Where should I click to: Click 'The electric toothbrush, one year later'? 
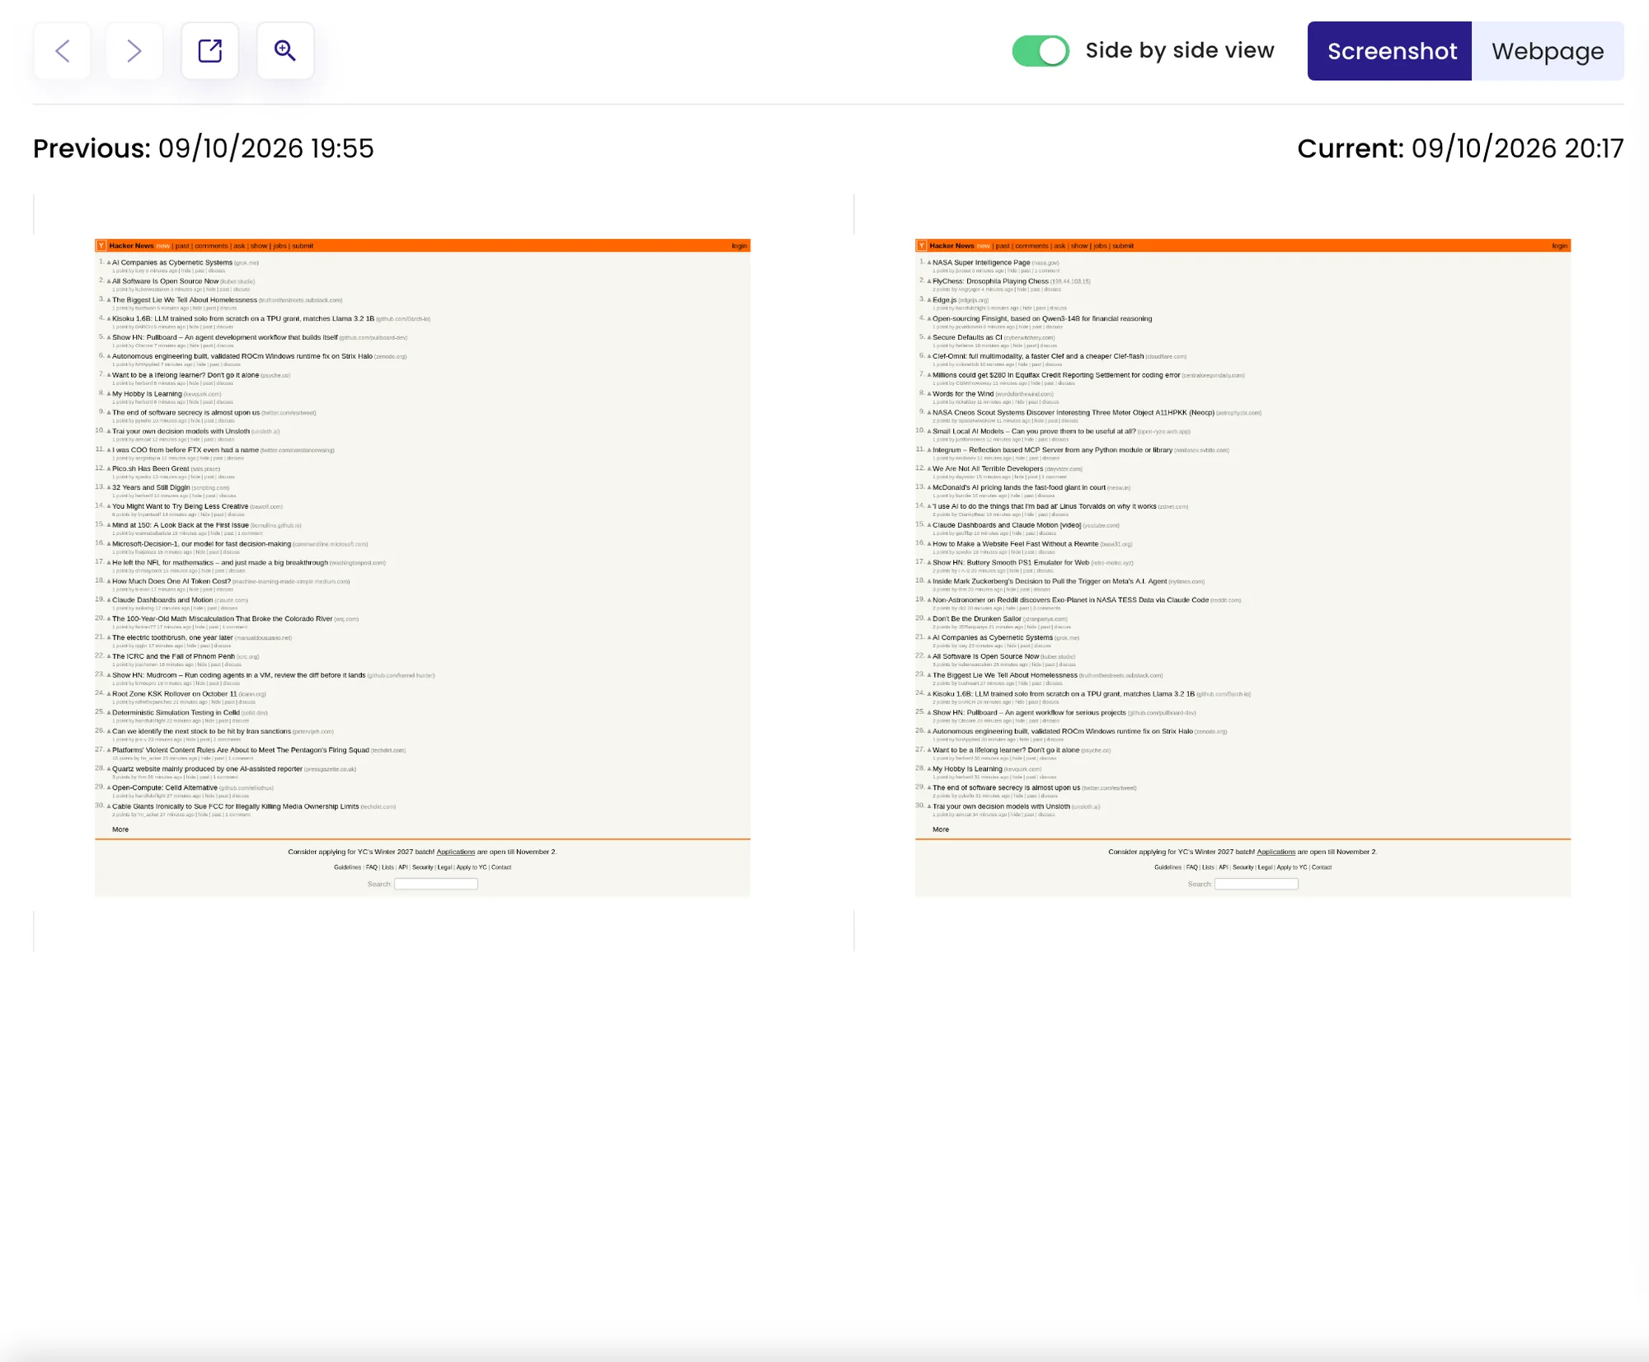172,637
